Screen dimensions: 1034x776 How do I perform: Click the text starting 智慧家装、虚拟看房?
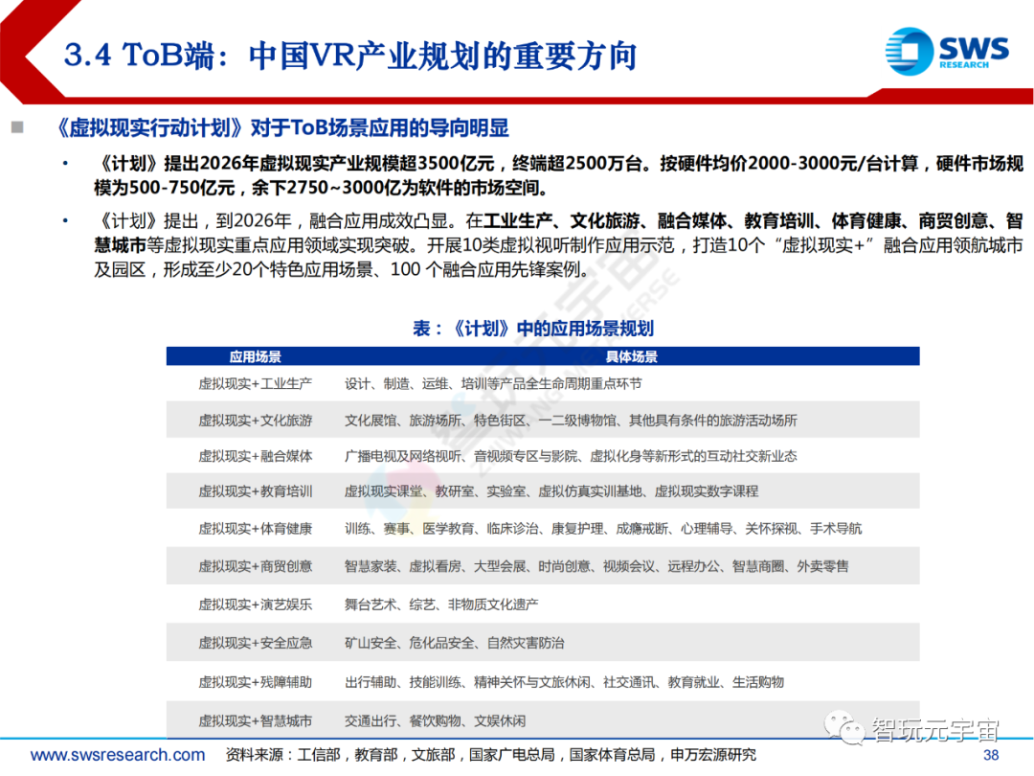596,566
